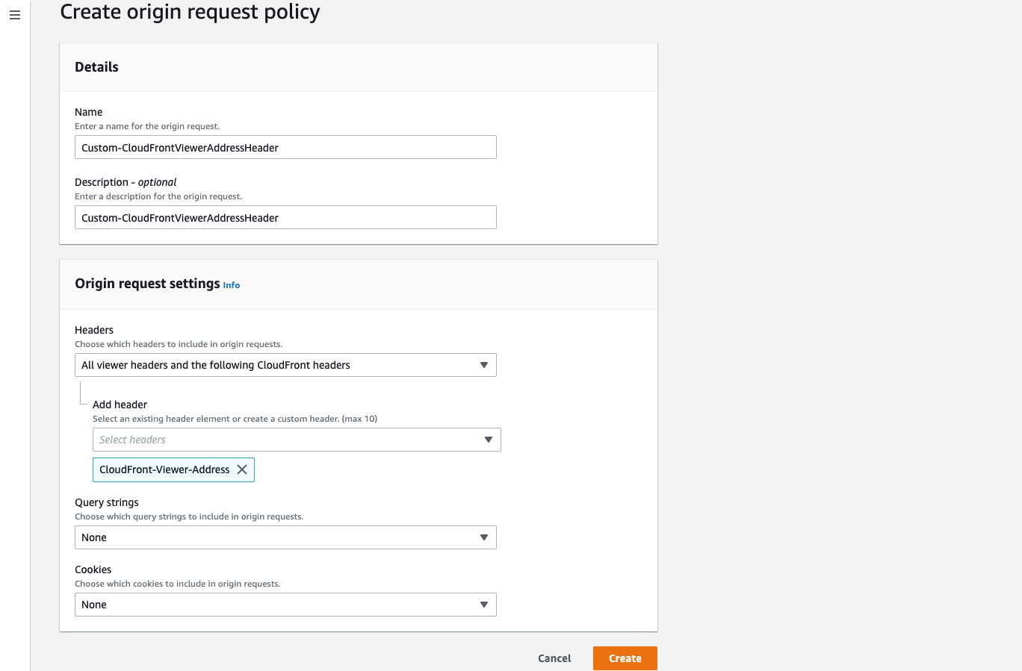The height and width of the screenshot is (671, 1022).
Task: Open the Headers selection dropdown
Action: [x=285, y=365]
